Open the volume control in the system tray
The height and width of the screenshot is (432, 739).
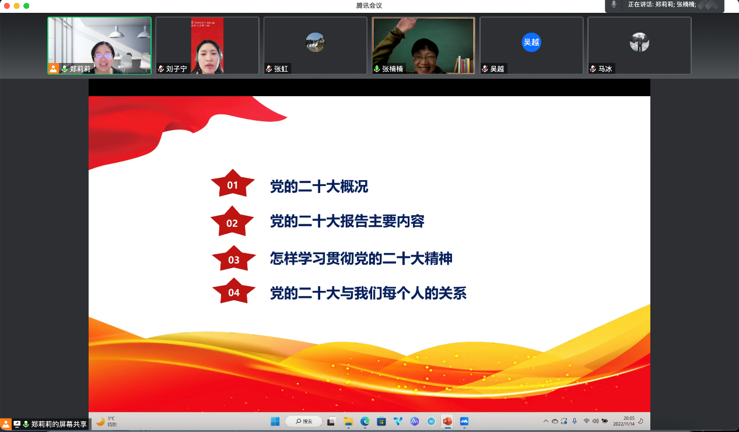point(596,421)
